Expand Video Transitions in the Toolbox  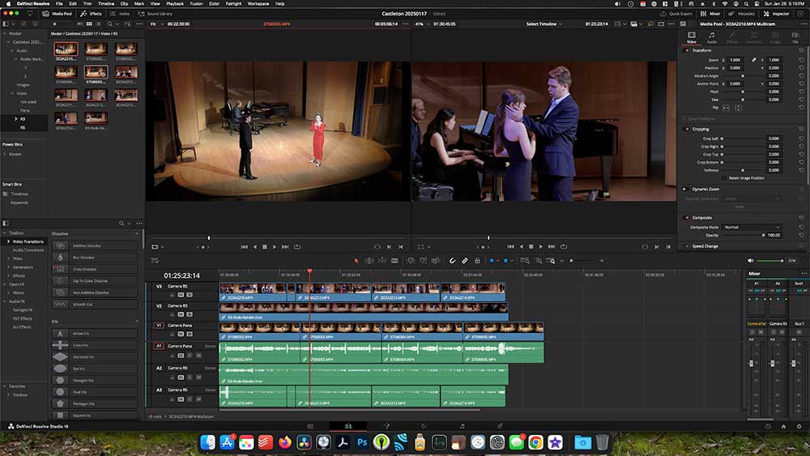point(8,241)
